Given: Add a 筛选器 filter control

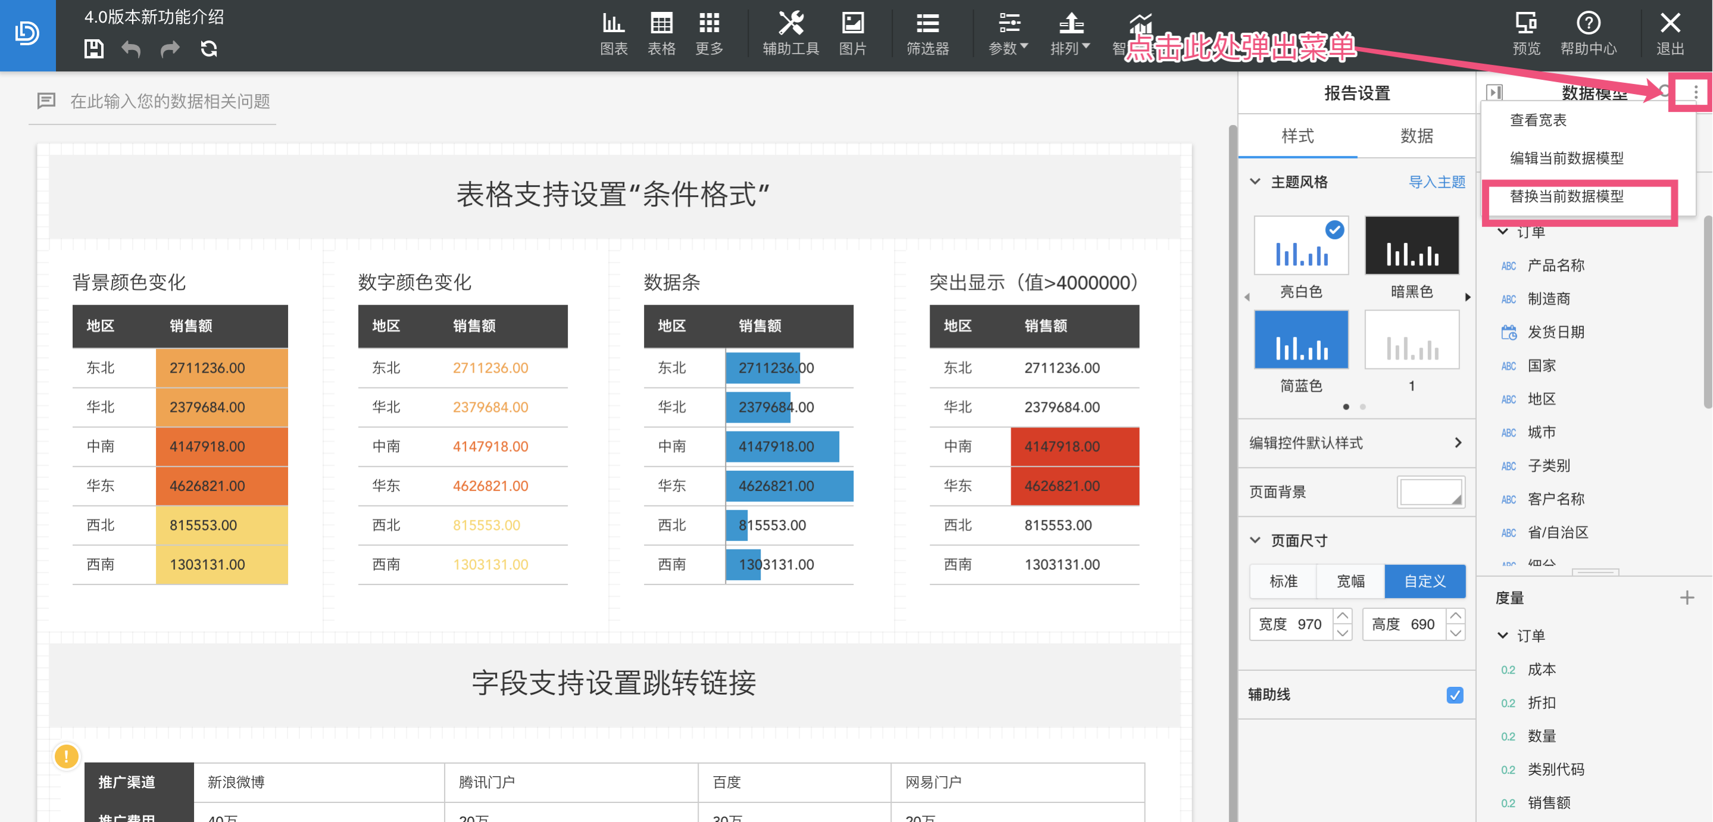Looking at the screenshot, I should tap(928, 34).
